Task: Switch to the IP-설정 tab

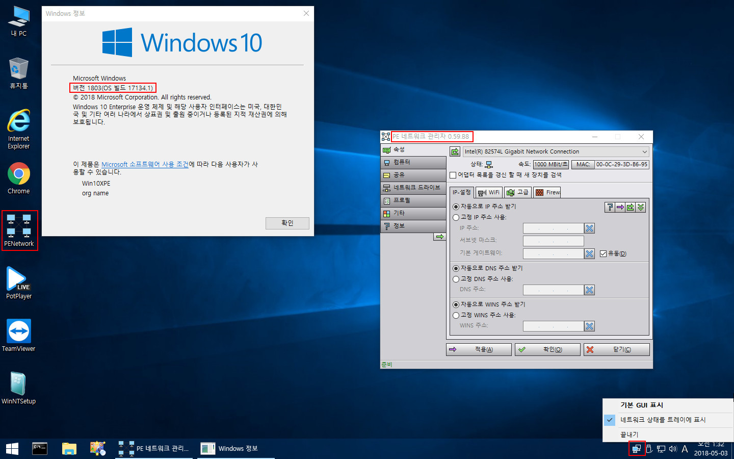Action: coord(462,192)
